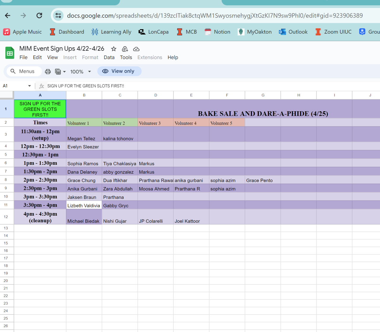Open the Data menu

(x=109, y=57)
